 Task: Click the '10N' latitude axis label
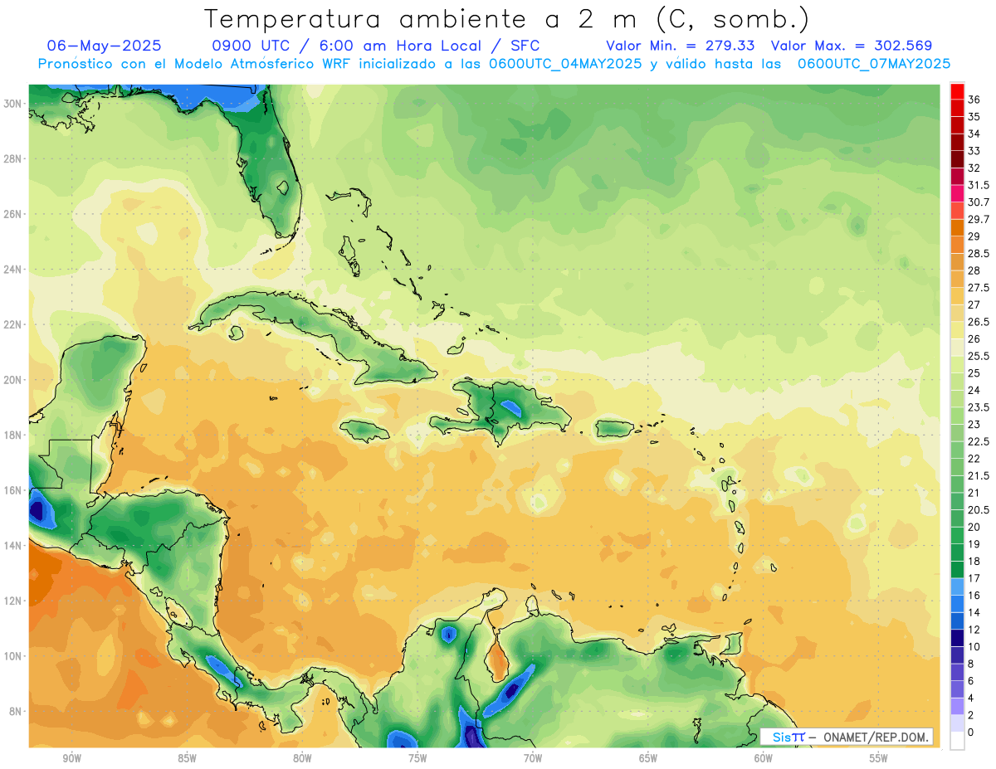pos(14,656)
